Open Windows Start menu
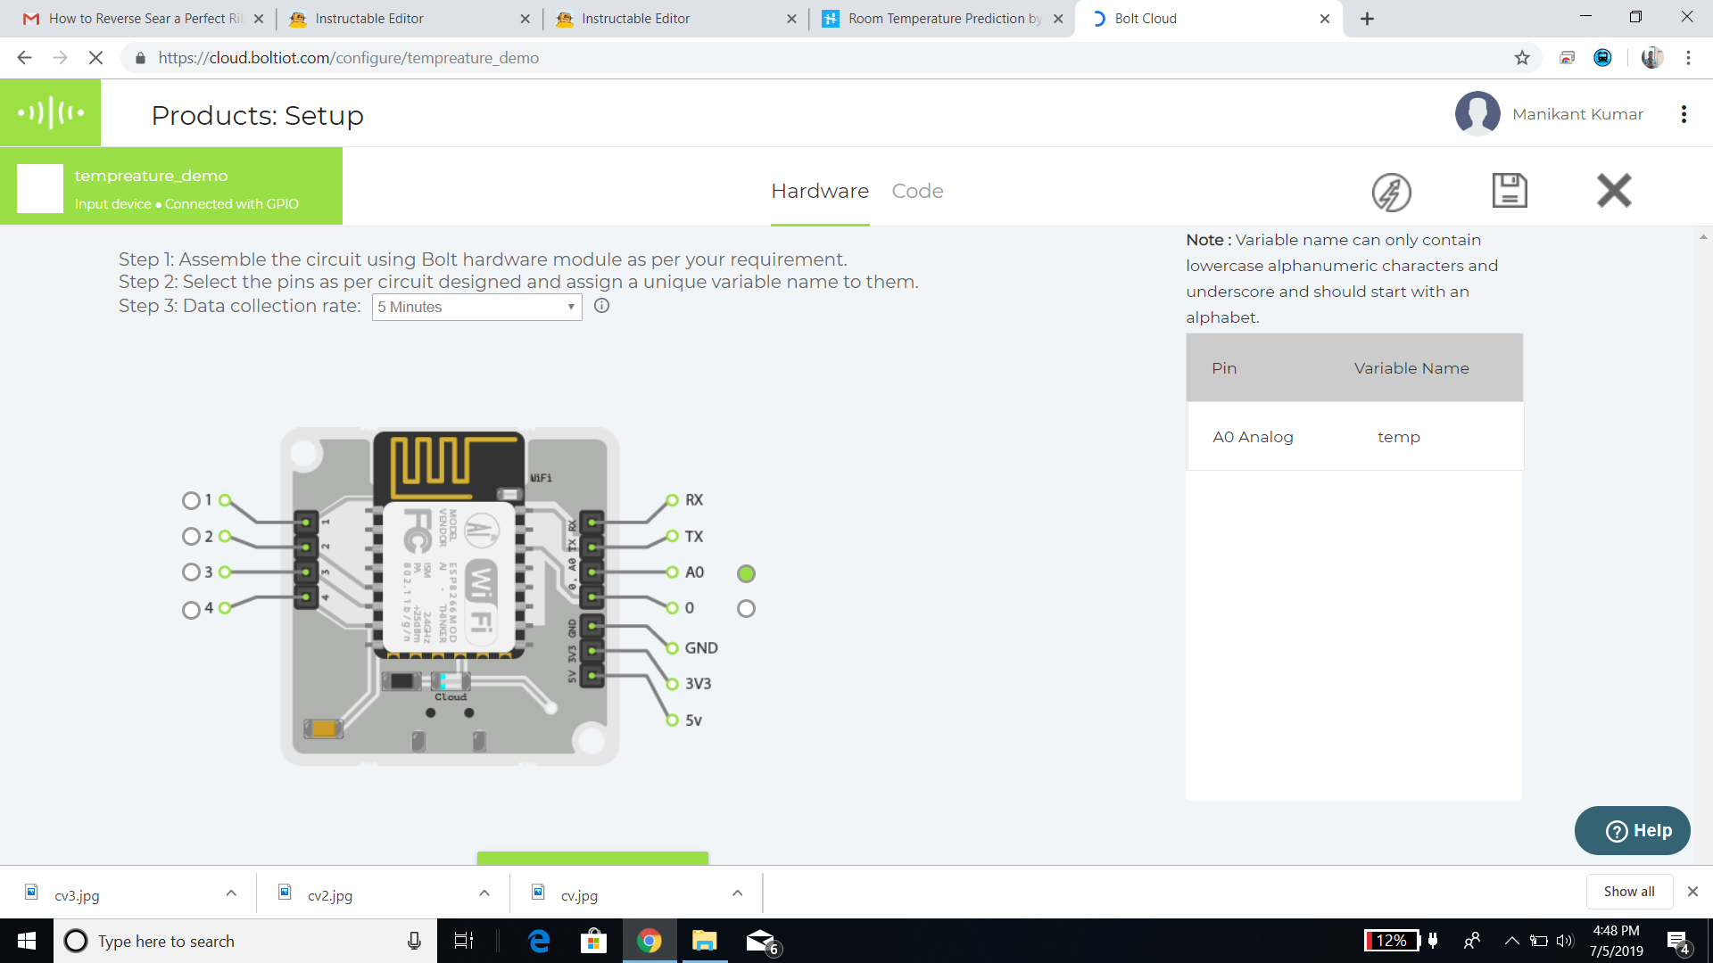 coord(27,941)
